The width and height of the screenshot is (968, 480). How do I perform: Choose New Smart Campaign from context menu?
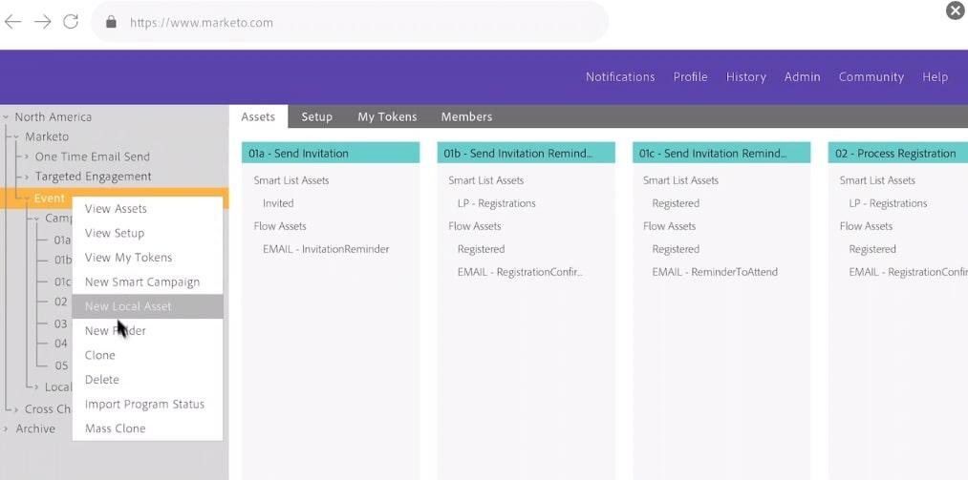(142, 282)
